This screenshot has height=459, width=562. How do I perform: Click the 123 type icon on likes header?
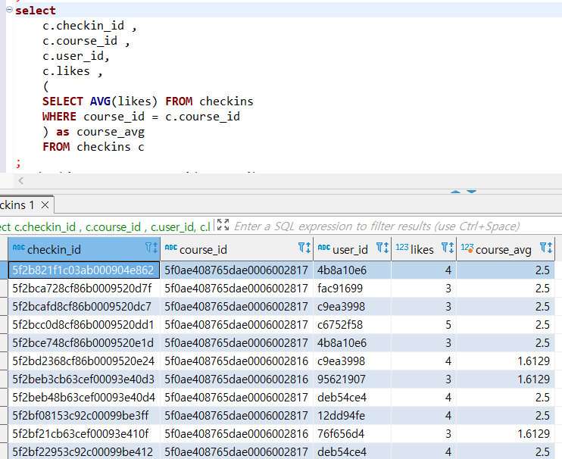[x=402, y=247]
